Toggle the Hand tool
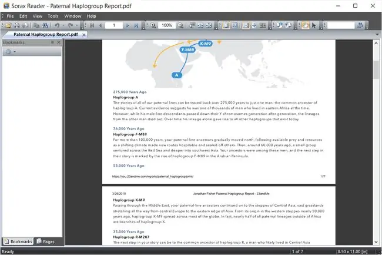Screen dimensions: 382x255 pos(305,25)
